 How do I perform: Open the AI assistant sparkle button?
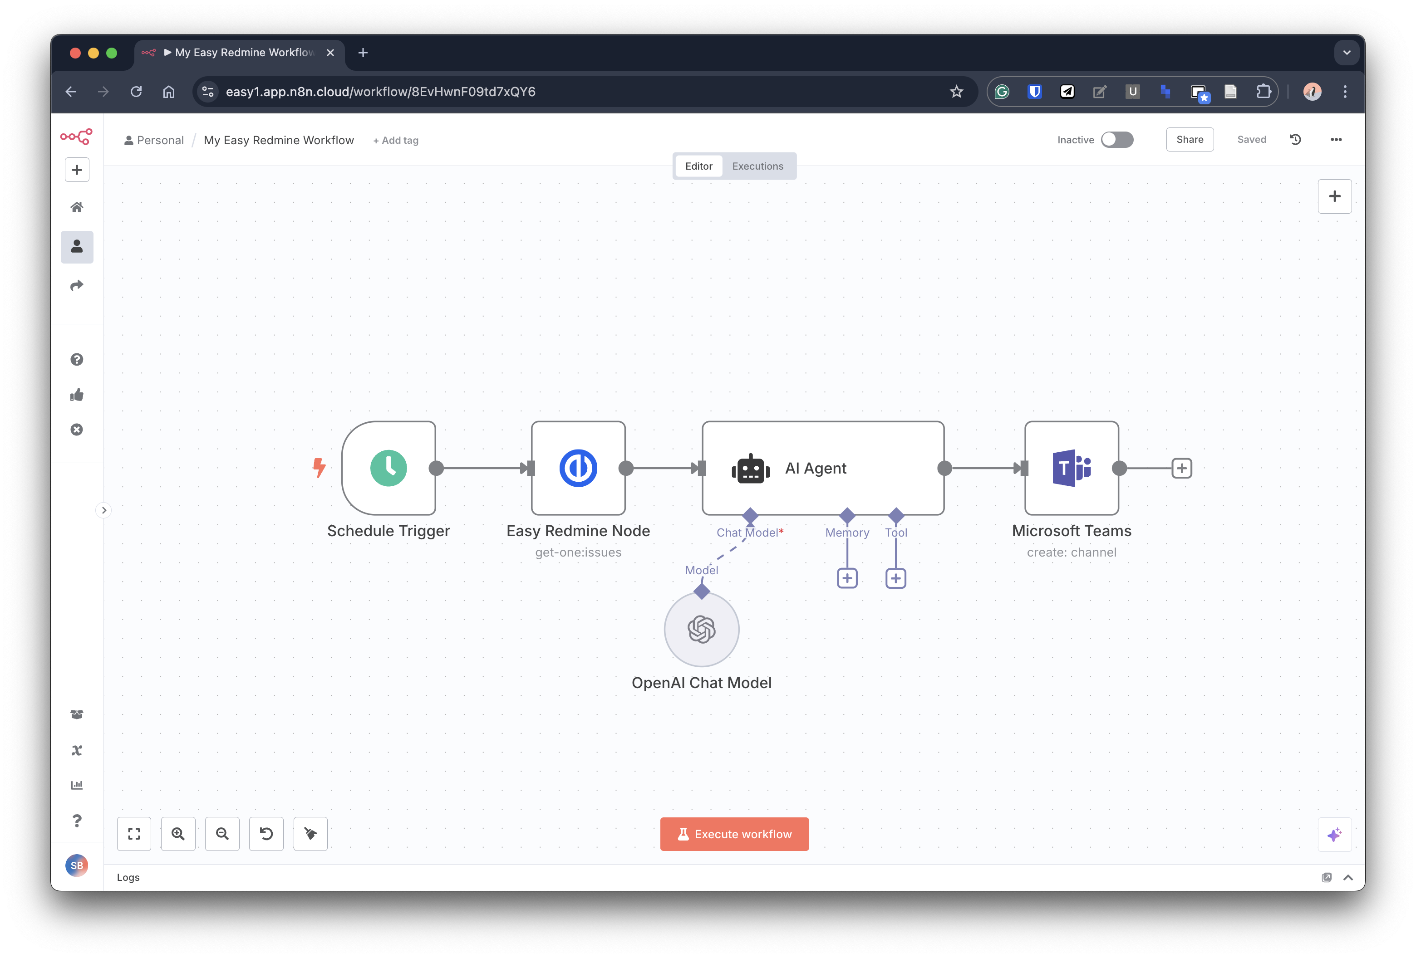coord(1335,834)
